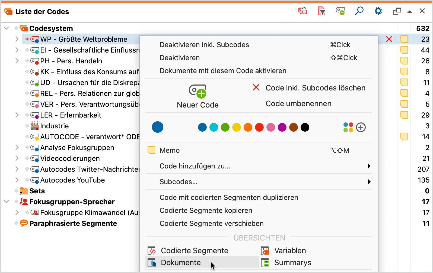433x273 pixels.
Task: Collapse the Liste der Codes panel
Action: 410,11
